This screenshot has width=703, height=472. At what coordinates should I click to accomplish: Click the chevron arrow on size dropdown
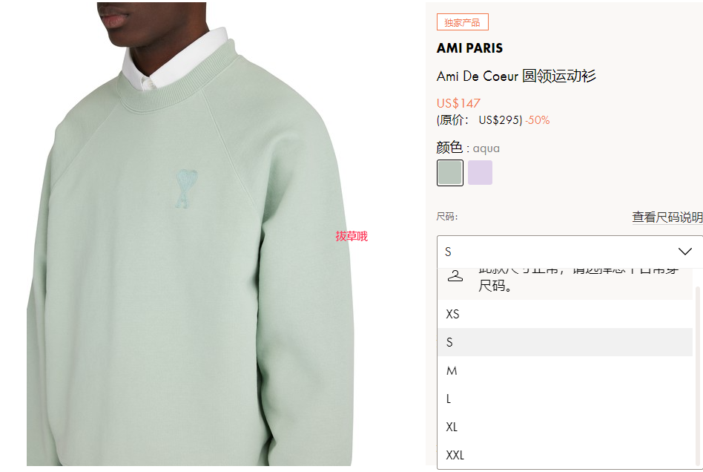pyautogui.click(x=684, y=252)
